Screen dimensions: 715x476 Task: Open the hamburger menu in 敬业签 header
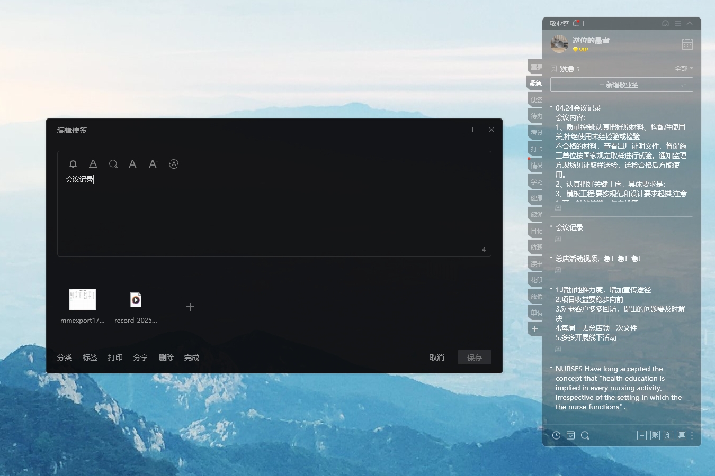pos(678,23)
